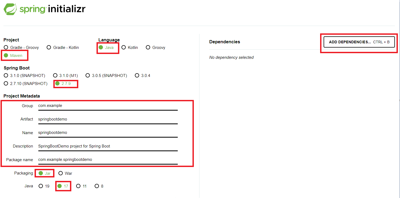Click the Group input field
400x198 pixels.
click(108, 106)
